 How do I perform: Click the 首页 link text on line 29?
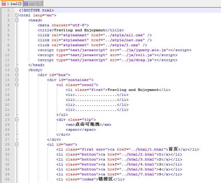point(173,149)
